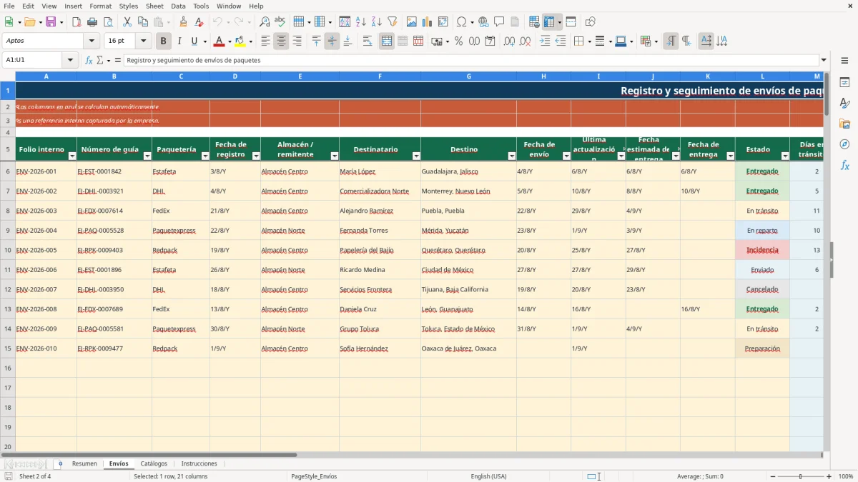Click the zoom slider handle
The height and width of the screenshot is (482, 858).
click(x=800, y=476)
